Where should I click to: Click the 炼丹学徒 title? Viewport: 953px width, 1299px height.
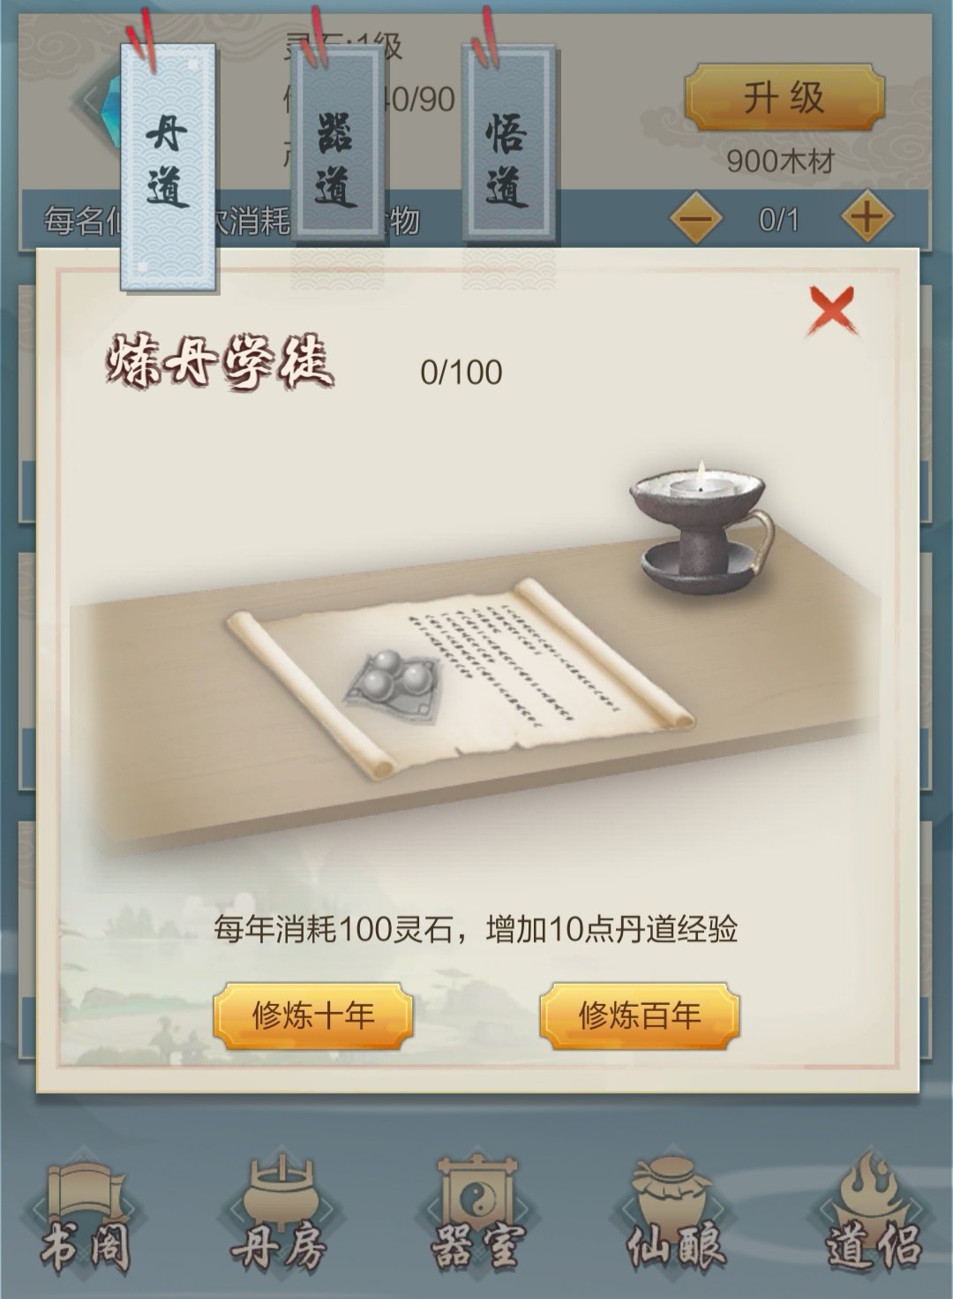coord(219,362)
